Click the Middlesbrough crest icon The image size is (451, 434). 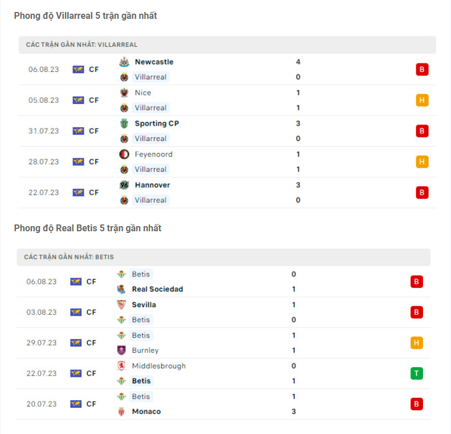[121, 366]
